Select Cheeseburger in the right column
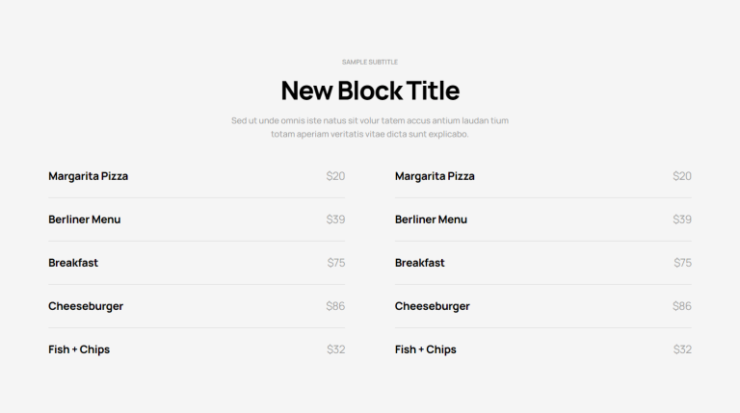The height and width of the screenshot is (413, 740). (433, 306)
